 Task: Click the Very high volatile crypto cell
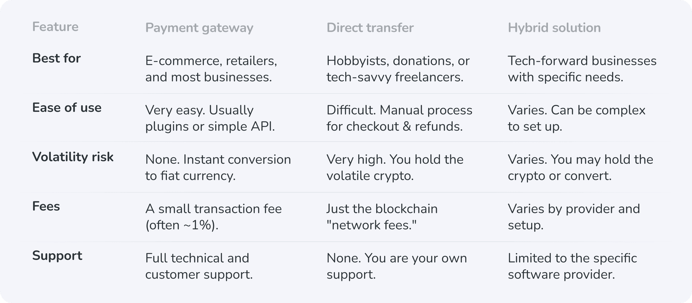395,168
